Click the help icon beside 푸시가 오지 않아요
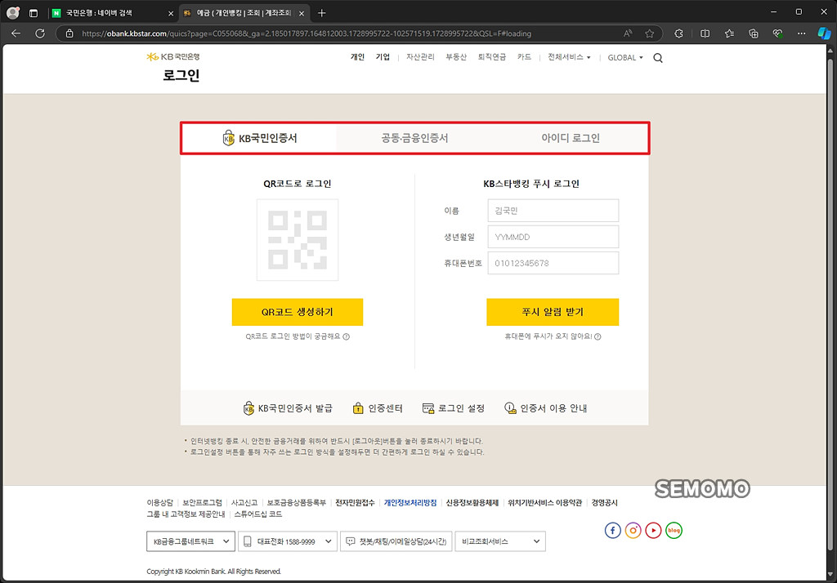Image resolution: width=837 pixels, height=583 pixels. pyautogui.click(x=598, y=336)
